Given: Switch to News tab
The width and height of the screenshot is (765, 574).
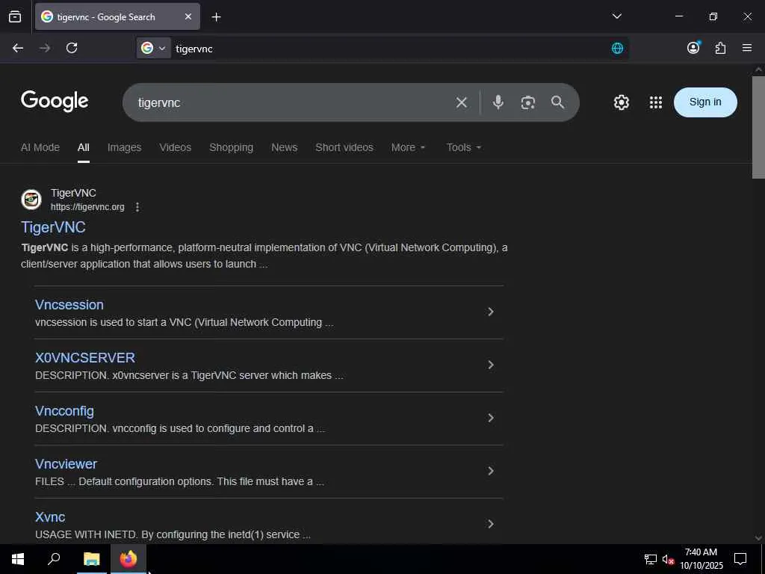Looking at the screenshot, I should click(285, 147).
